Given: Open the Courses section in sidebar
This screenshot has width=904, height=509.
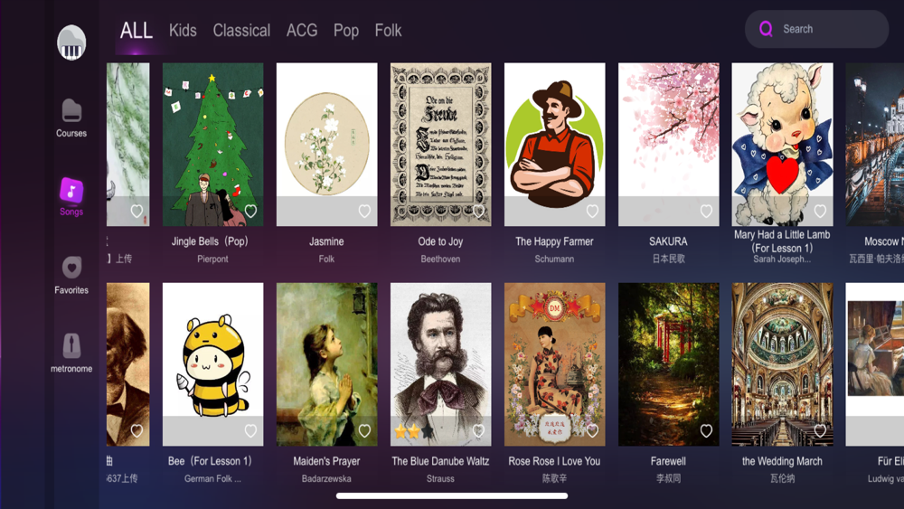Looking at the screenshot, I should pyautogui.click(x=71, y=118).
